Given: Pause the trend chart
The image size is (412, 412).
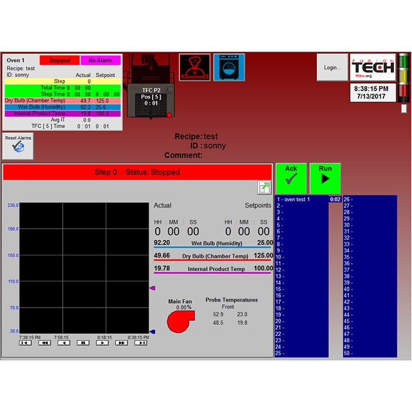Looking at the screenshot, I should [83, 343].
